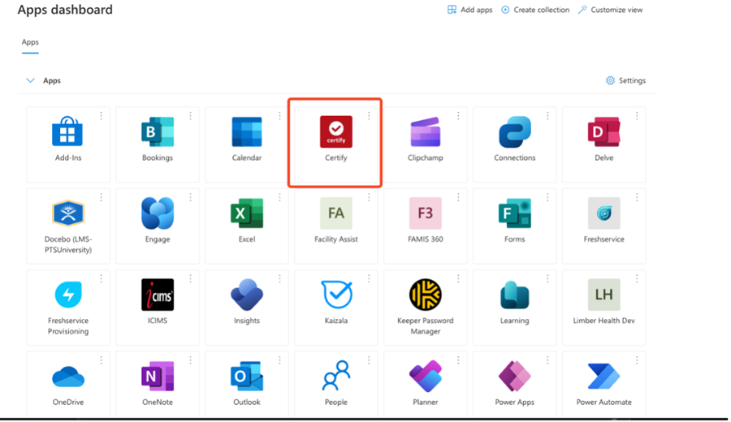Screen dimensions: 731x422
Task: Click the Add apps button
Action: 470,10
